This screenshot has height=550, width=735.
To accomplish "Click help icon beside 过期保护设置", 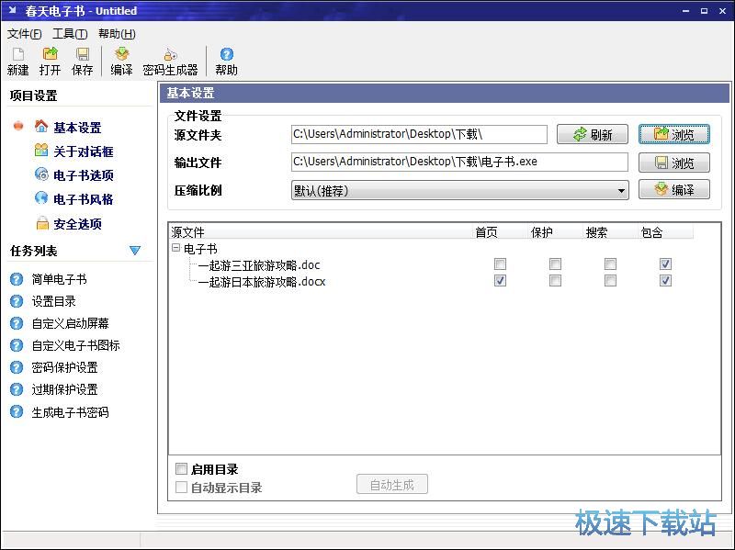I will pos(17,389).
